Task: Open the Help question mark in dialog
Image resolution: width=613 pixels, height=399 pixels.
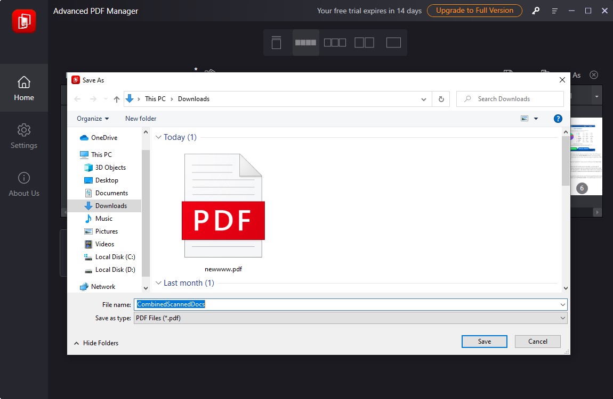Action: tap(558, 118)
